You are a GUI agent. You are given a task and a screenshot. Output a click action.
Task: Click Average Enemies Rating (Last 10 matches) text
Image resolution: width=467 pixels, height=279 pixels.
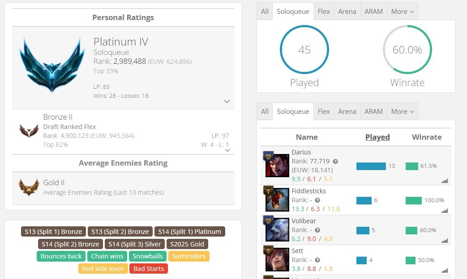[103, 192]
